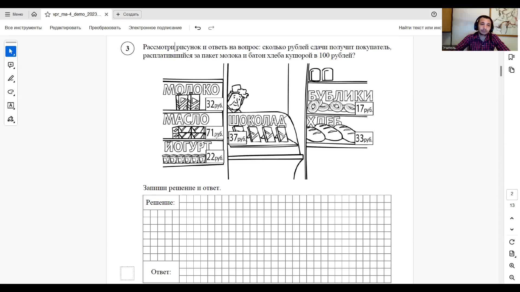Screen dimensions: 520x292
Task: Choose the Draw freehand loop tool
Action: pyautogui.click(x=11, y=92)
